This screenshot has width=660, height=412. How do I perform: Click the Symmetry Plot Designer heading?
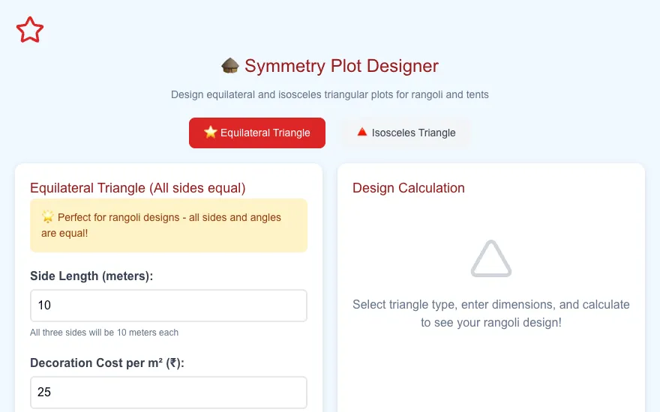coord(341,66)
